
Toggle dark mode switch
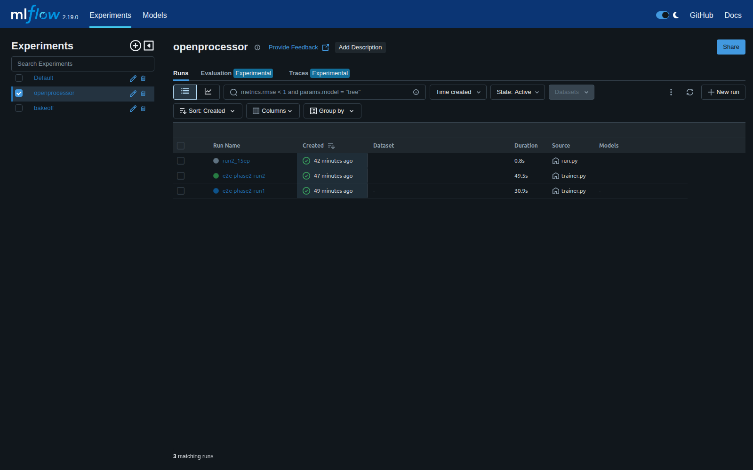[x=663, y=15]
